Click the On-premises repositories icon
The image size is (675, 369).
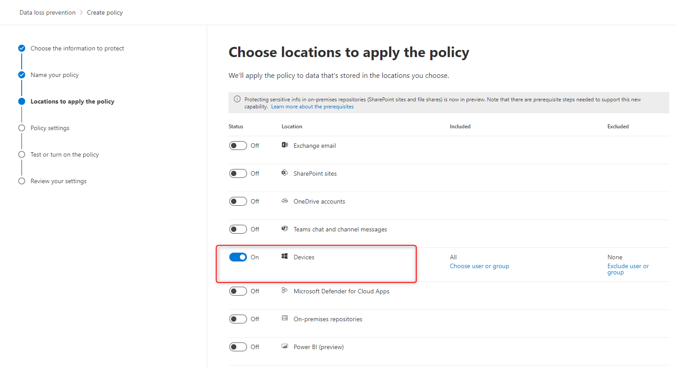[x=285, y=319]
